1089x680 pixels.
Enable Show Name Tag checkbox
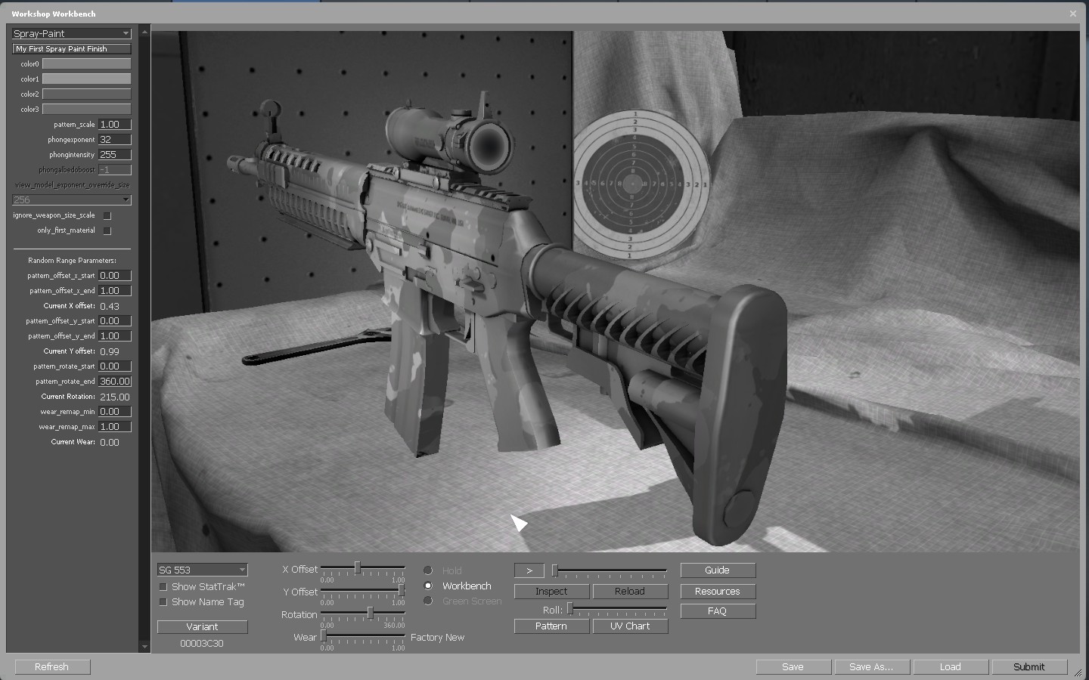163,602
